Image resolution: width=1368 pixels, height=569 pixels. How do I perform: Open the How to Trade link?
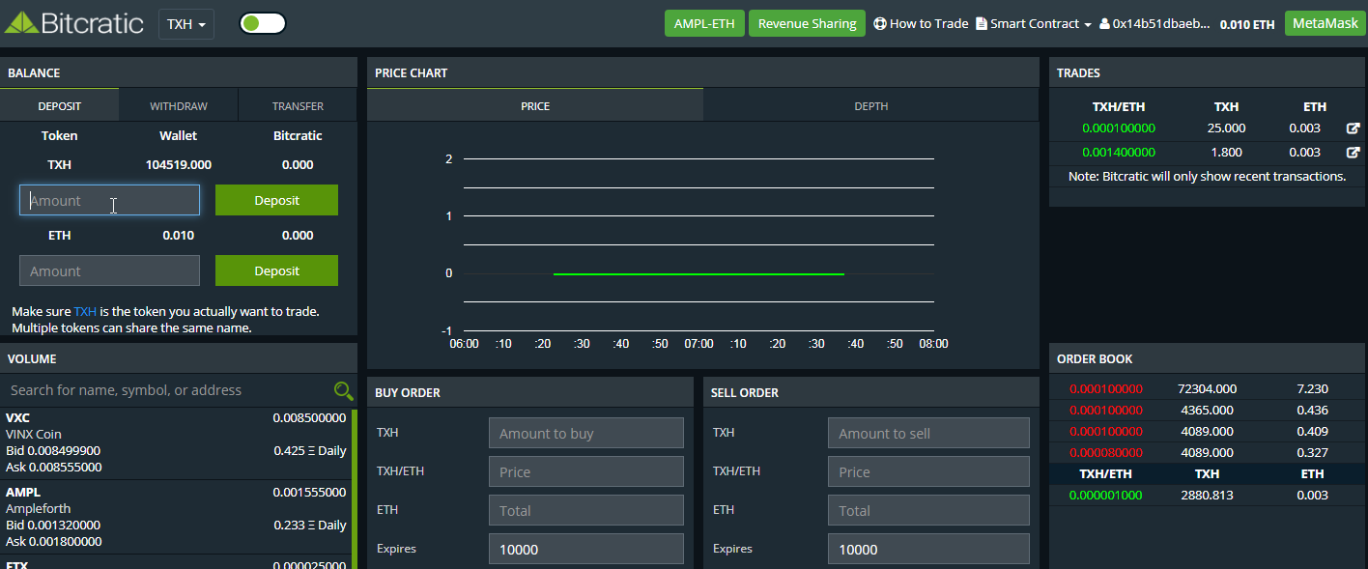point(921,23)
